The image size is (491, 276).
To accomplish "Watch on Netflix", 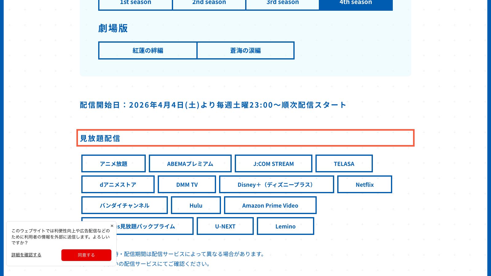I will [365, 184].
